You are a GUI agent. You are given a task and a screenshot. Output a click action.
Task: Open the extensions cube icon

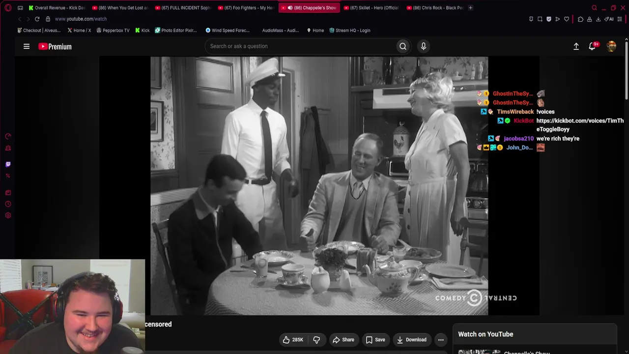pos(580,19)
